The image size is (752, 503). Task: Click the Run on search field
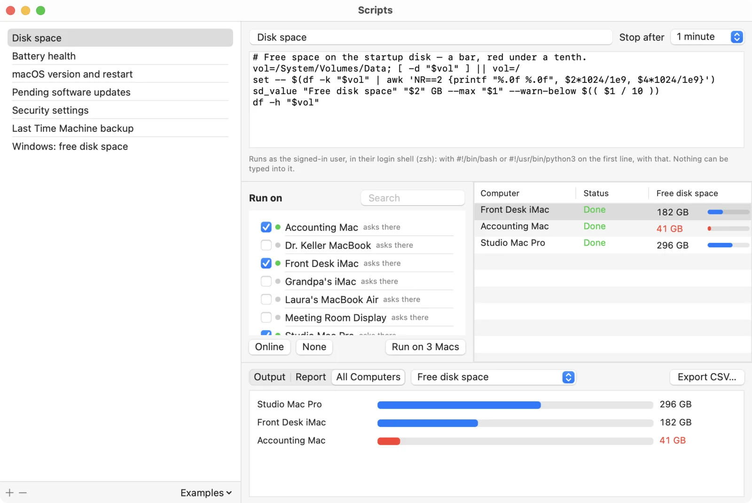(413, 198)
